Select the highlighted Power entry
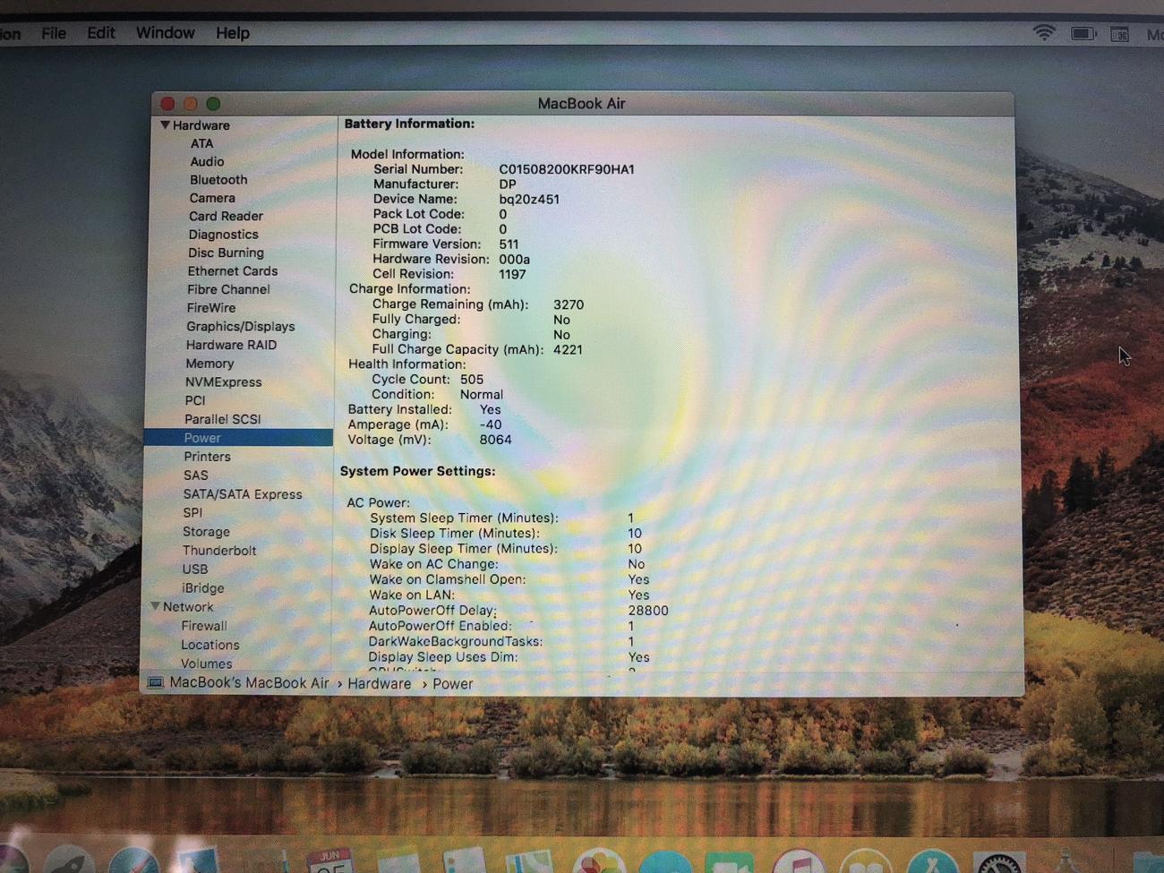The image size is (1164, 873). point(238,438)
